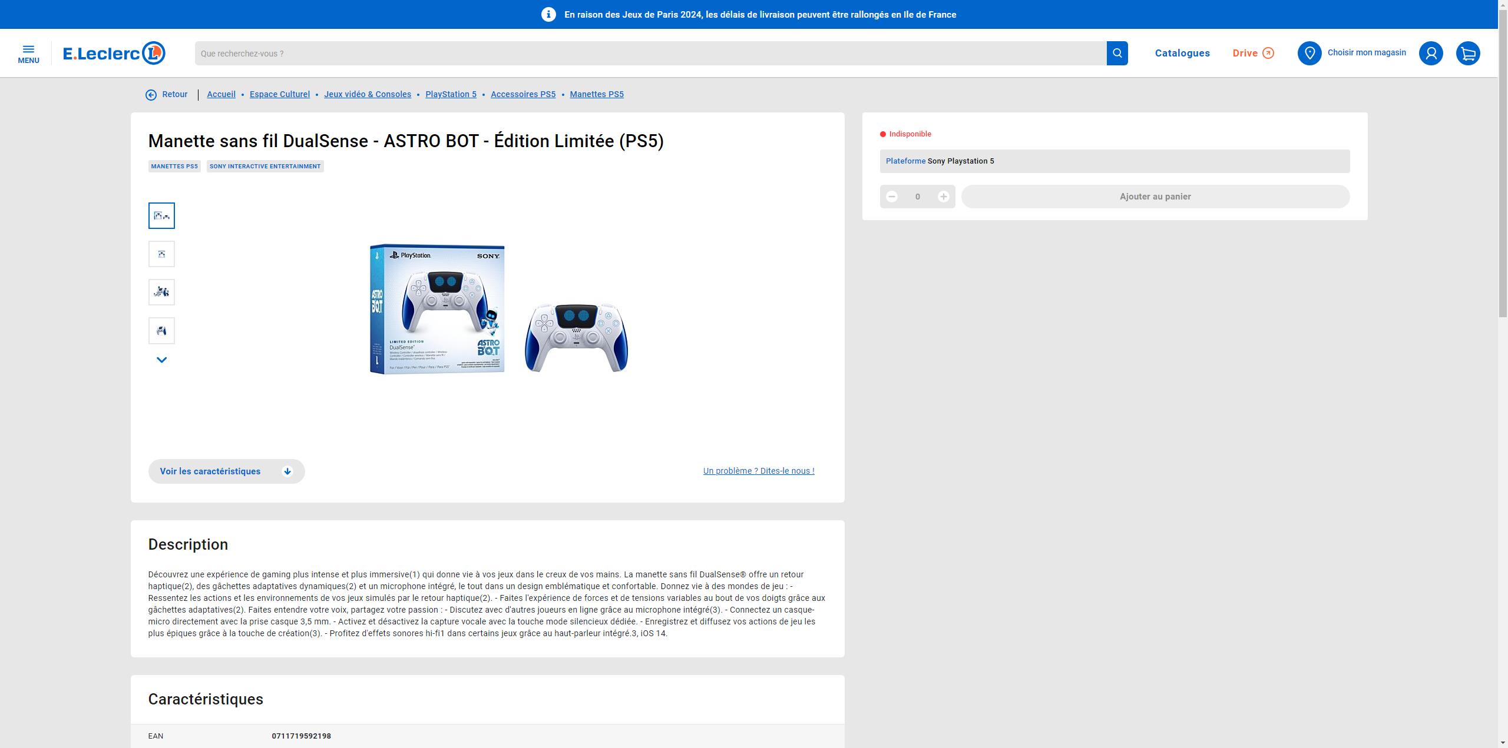Expand 'Voir les caractéristiques'
This screenshot has width=1508, height=748.
point(227,471)
